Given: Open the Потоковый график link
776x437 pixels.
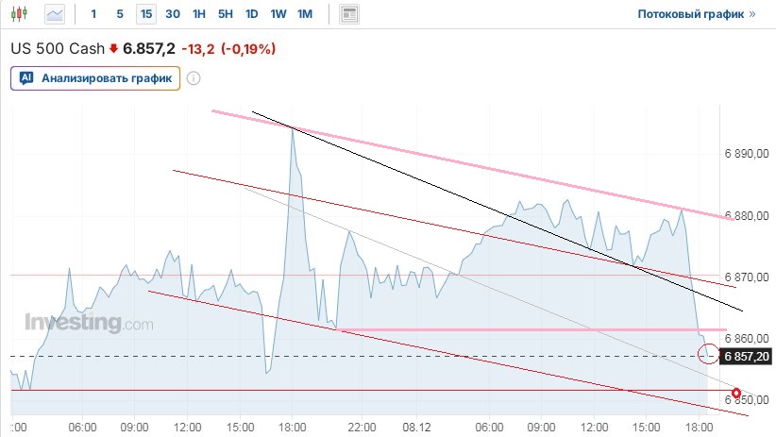Looking at the screenshot, I should [697, 14].
